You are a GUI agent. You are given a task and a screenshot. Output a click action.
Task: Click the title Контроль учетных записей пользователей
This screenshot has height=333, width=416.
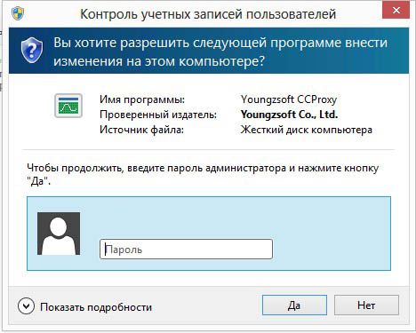208,14
